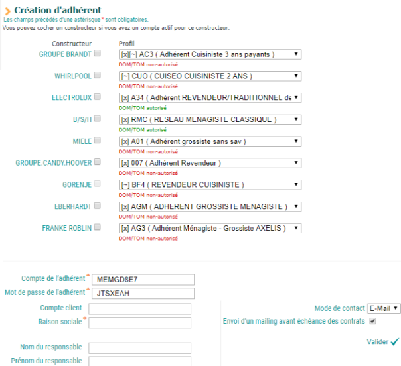Click the EBERHARDT constructor label

(x=73, y=206)
